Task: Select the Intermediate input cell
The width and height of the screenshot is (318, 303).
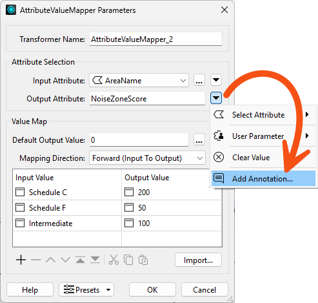Action: (x=67, y=224)
